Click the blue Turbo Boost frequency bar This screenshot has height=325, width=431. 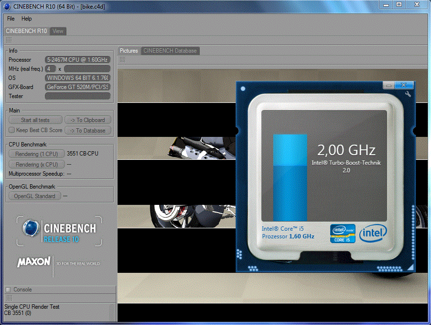[290, 178]
